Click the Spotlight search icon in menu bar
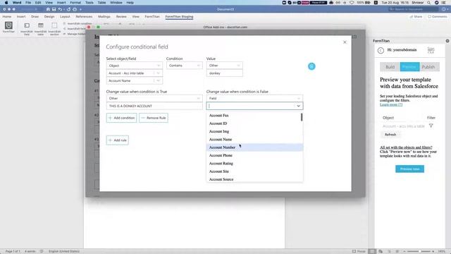451x254 pixels. (x=428, y=3)
